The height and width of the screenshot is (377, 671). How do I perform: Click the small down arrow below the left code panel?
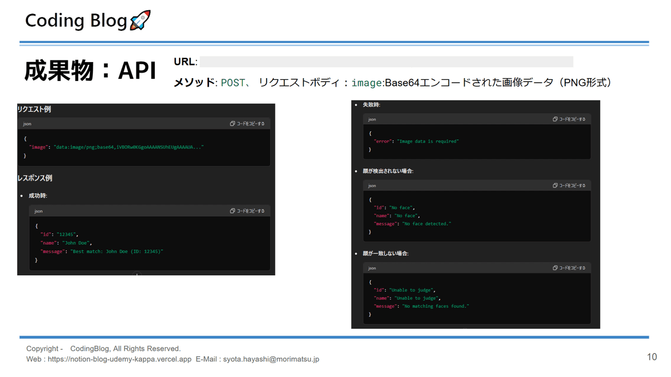[137, 274]
